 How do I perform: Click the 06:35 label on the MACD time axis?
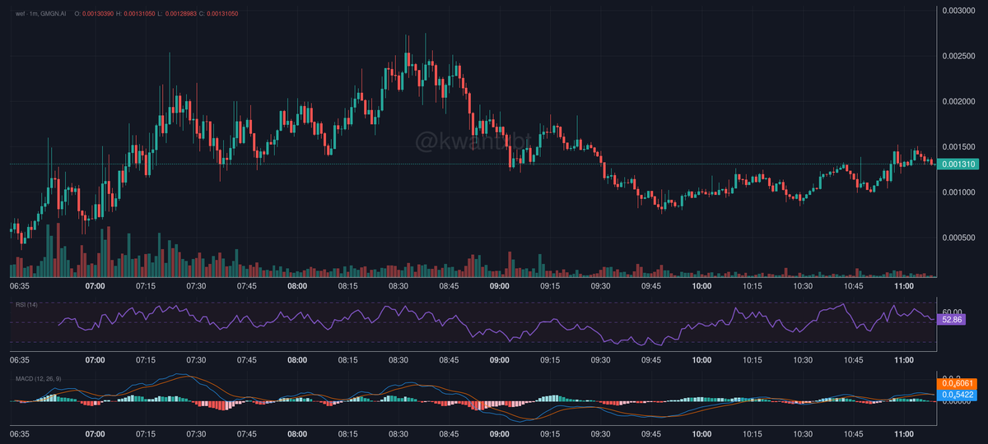(x=20, y=432)
